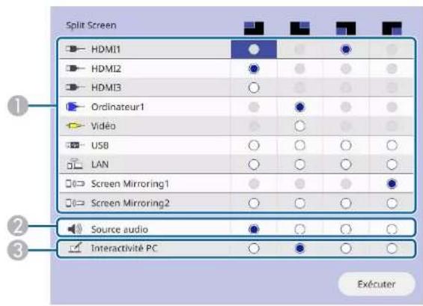Click the top-left quadrant layout icon
This screenshot has height=306, width=423.
click(x=254, y=28)
